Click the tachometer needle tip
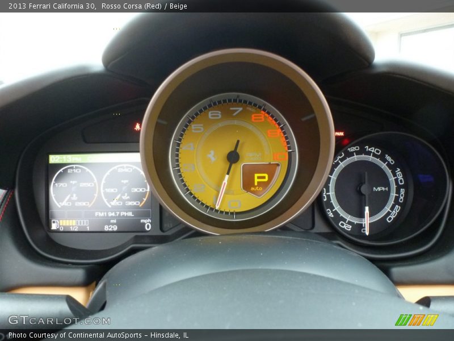Screen dimensions: 454x341 217,206
